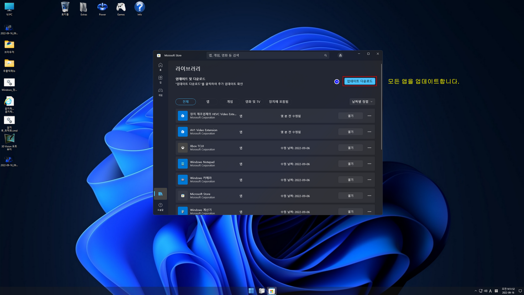The height and width of the screenshot is (295, 524).
Task: Open more options for Windows 카메라
Action: (369, 180)
